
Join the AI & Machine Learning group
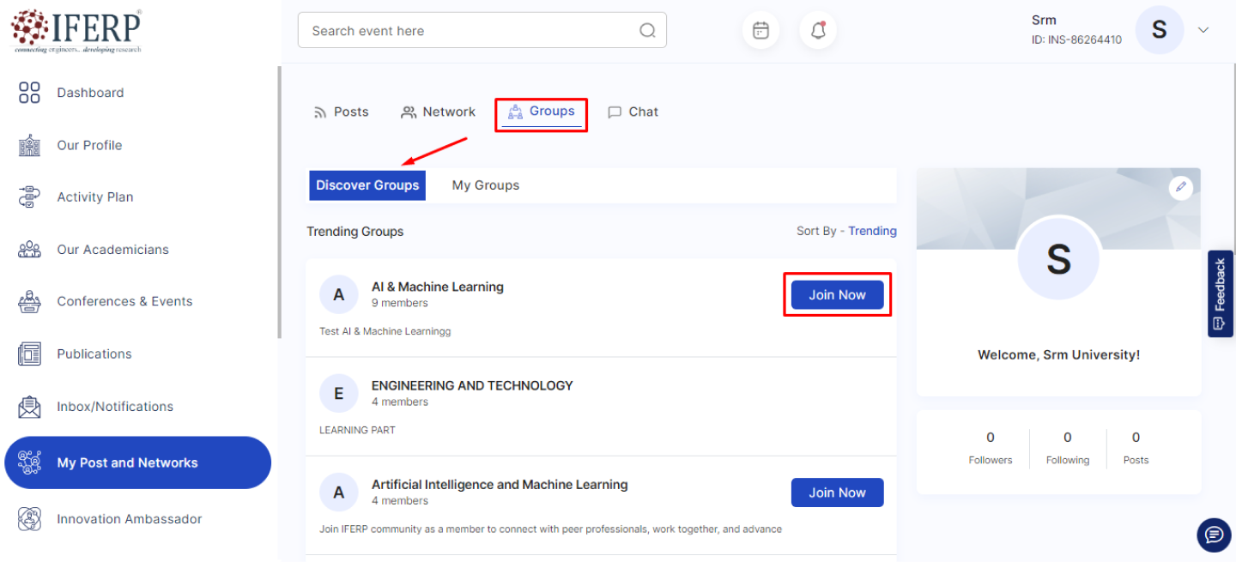coord(837,294)
